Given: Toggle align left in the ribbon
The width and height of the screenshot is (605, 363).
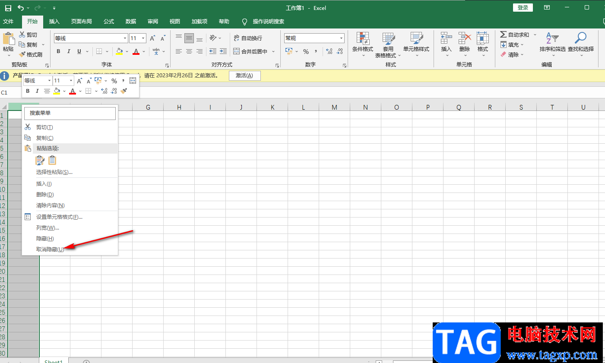Looking at the screenshot, I should (x=179, y=51).
